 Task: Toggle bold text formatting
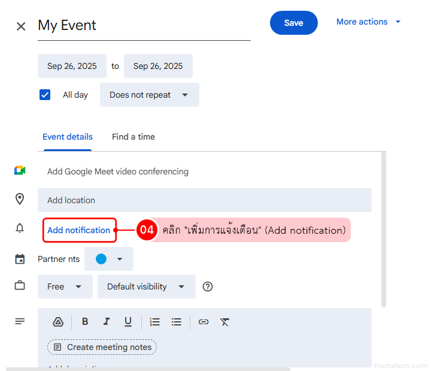pyautogui.click(x=85, y=322)
